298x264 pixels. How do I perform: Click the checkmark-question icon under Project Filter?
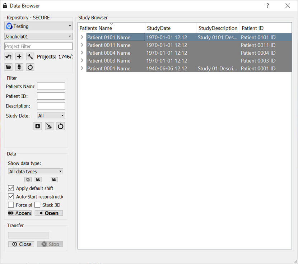click(x=9, y=56)
